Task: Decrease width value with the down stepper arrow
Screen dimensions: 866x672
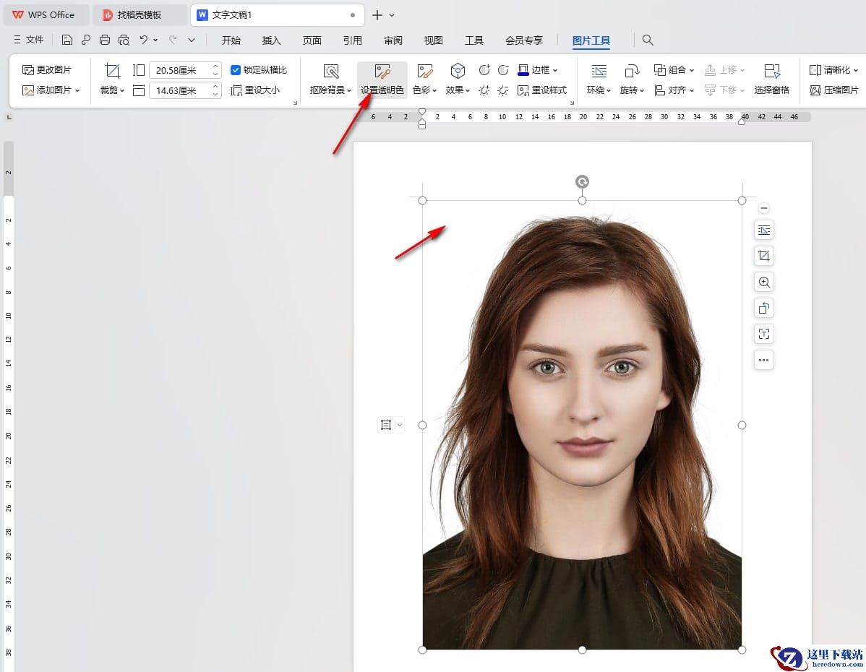Action: pyautogui.click(x=215, y=94)
